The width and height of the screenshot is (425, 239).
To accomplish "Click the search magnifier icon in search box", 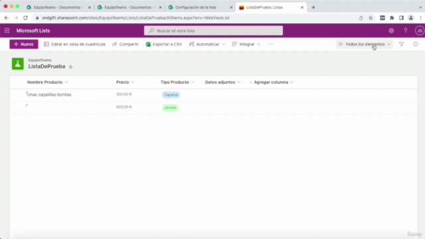I will tap(151, 31).
